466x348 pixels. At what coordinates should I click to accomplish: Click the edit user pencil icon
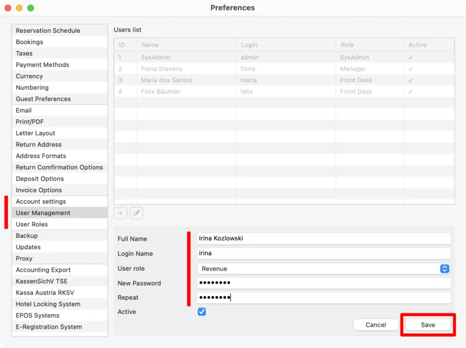136,213
